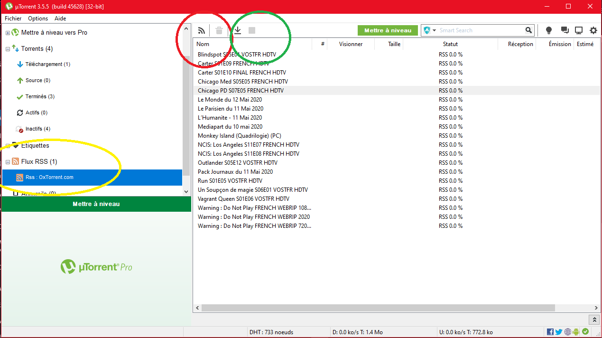Select Le Monde du 12 Mai 2020
This screenshot has height=338, width=602.
tap(397, 100)
